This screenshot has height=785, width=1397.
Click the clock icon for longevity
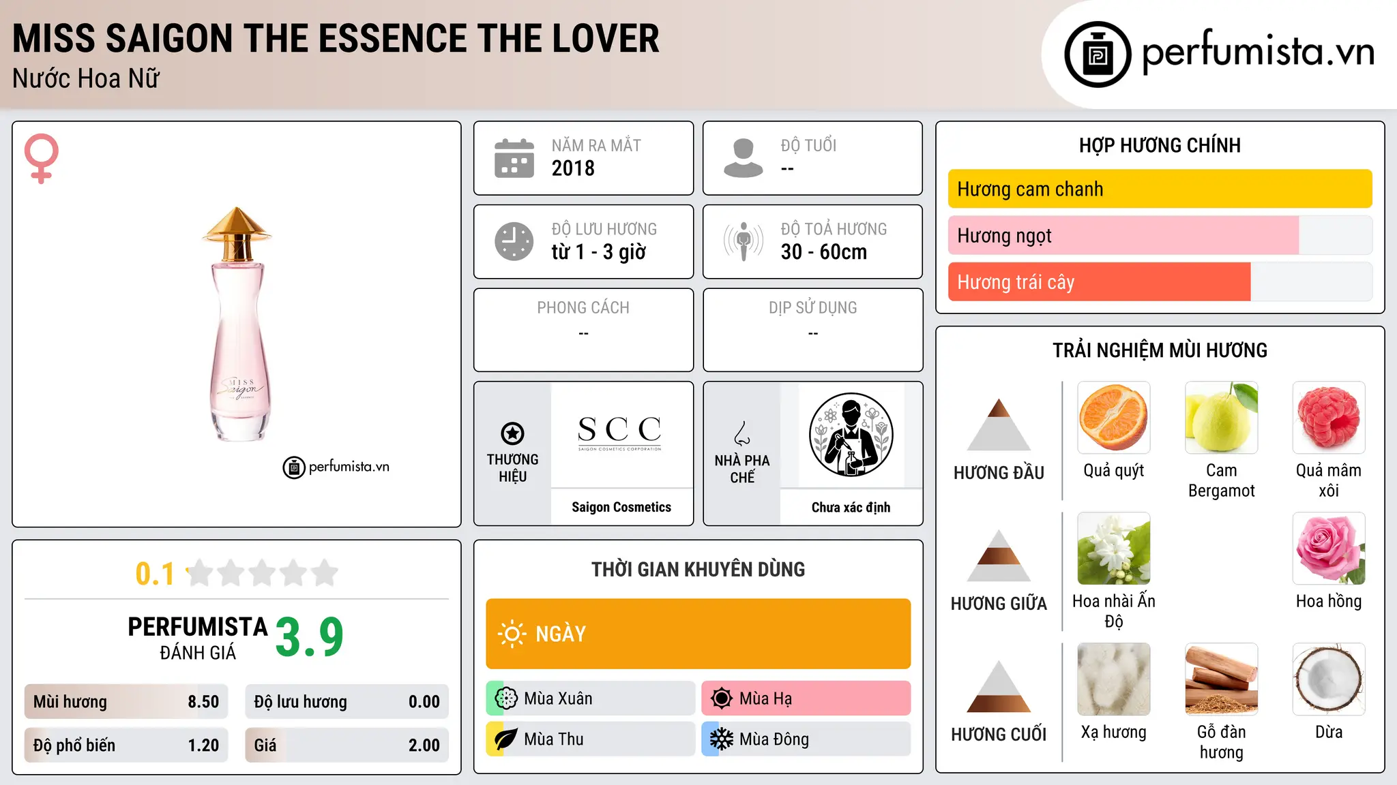[x=514, y=241]
